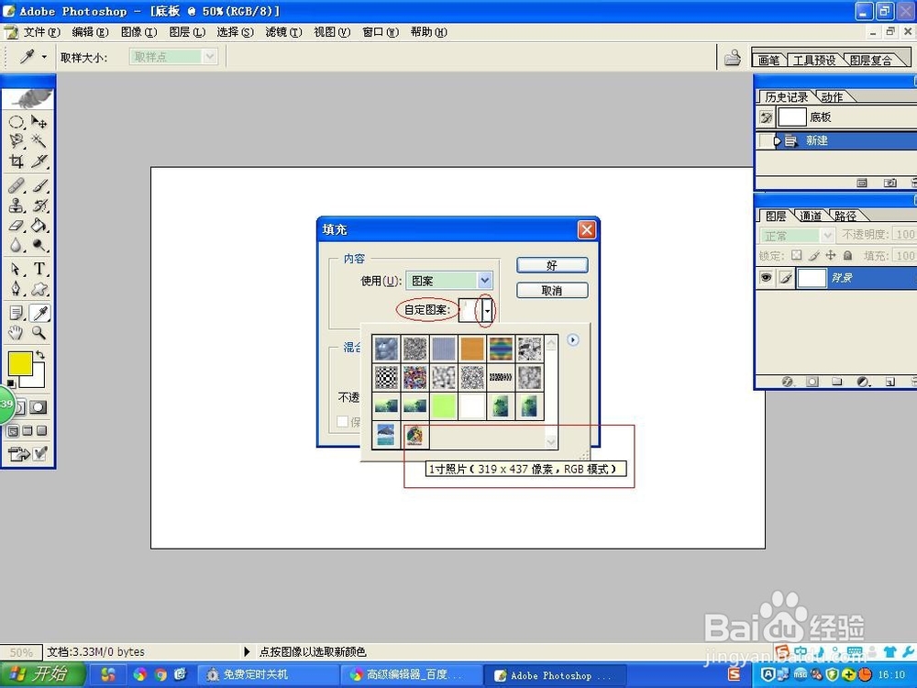
Task: Select the Paint Bucket tool
Action: tap(39, 226)
